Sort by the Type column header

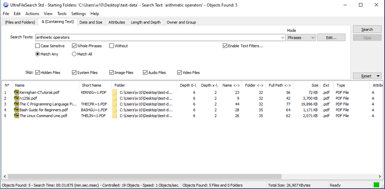pos(352,85)
